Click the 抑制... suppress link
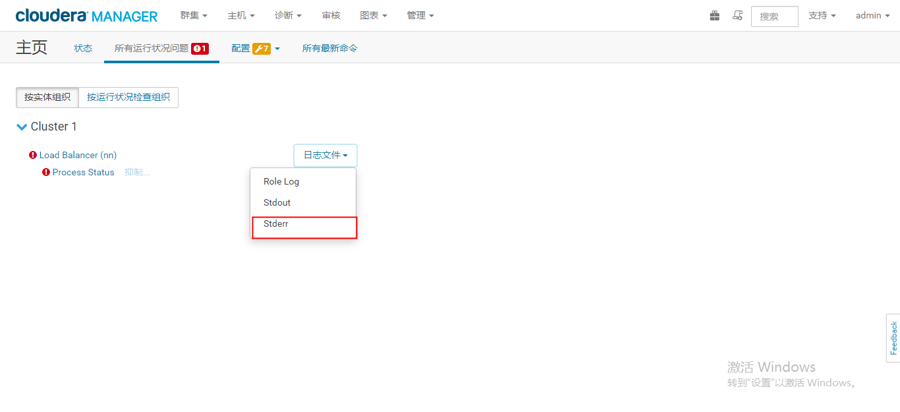The image size is (900, 412). coord(137,172)
